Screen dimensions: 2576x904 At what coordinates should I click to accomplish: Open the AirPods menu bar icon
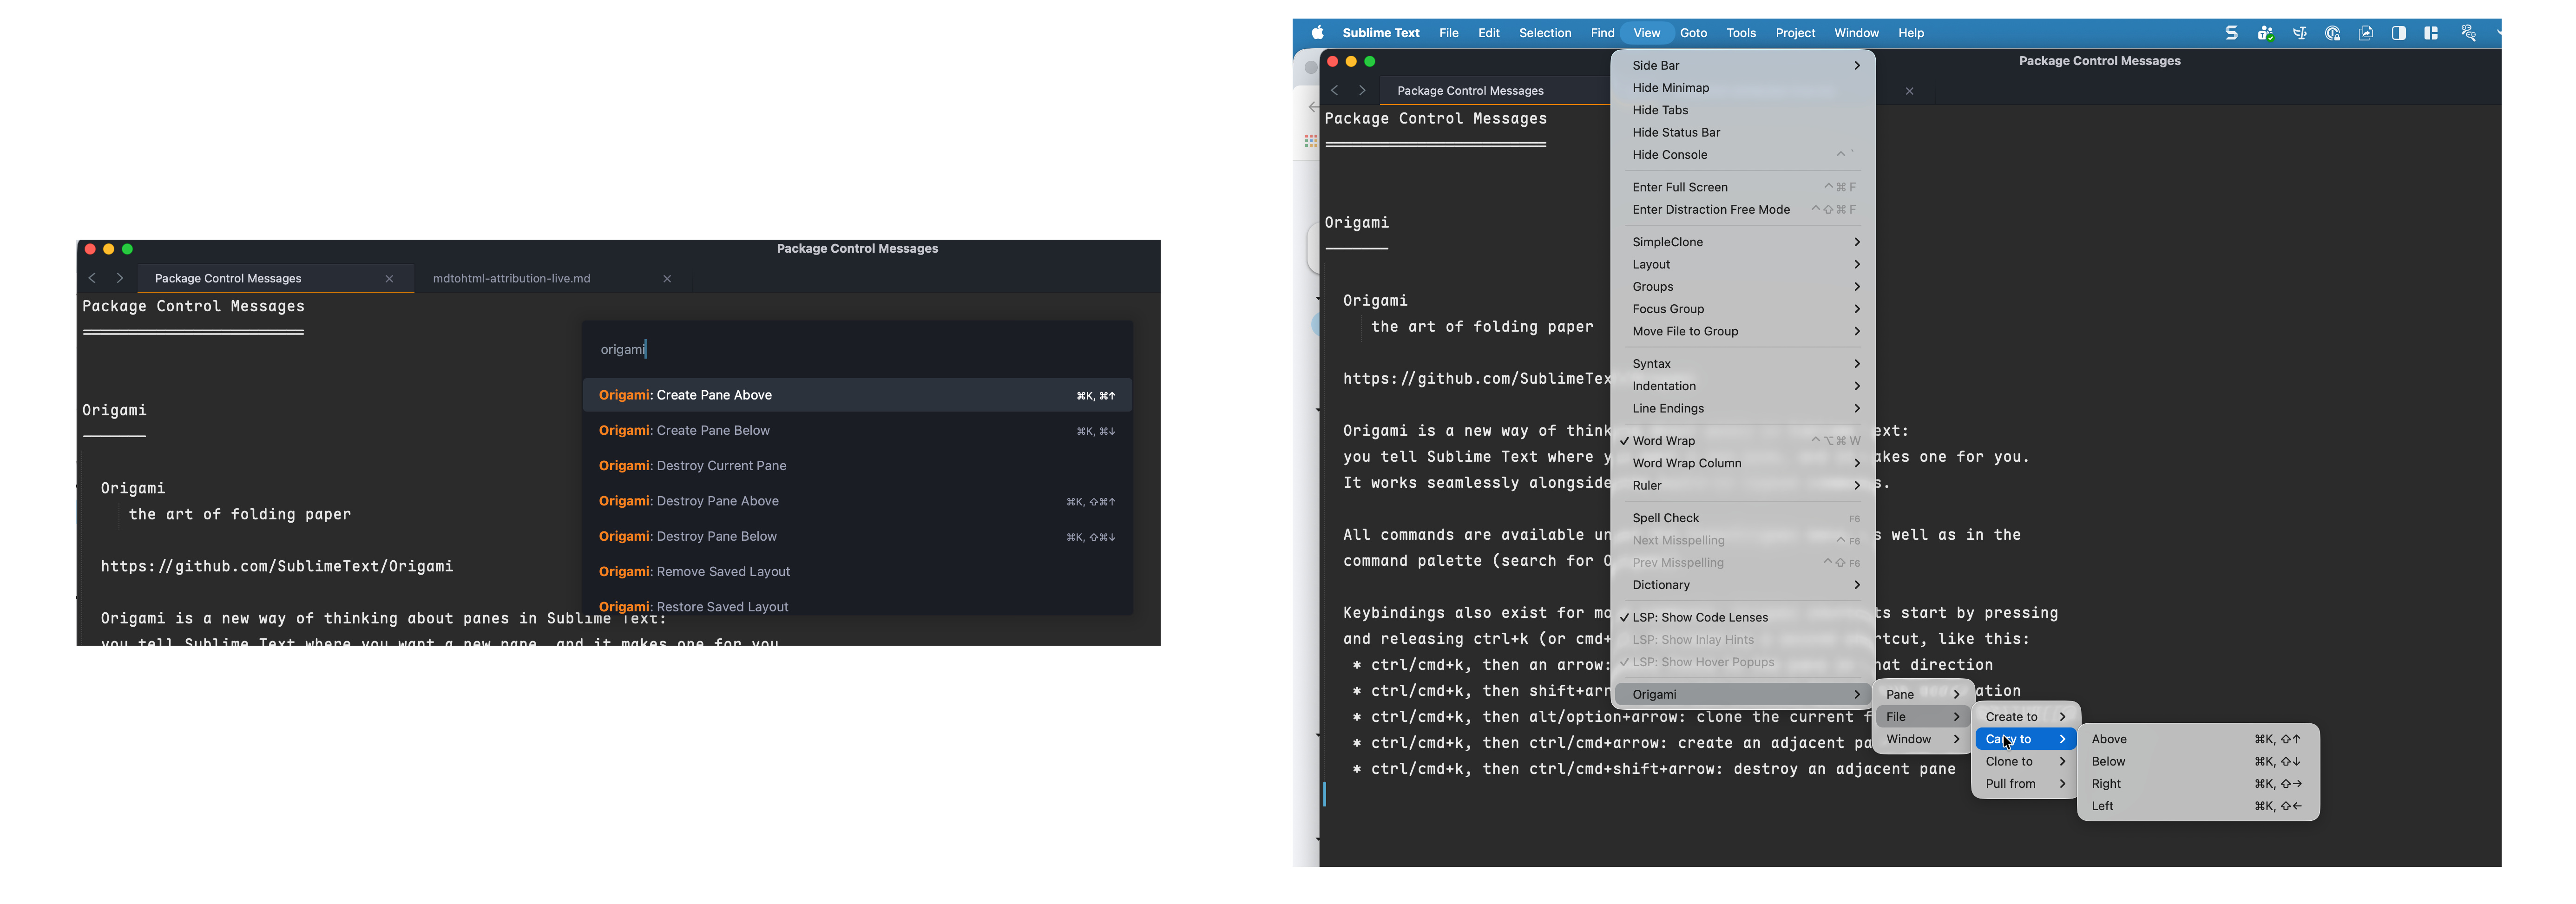(x=2468, y=33)
